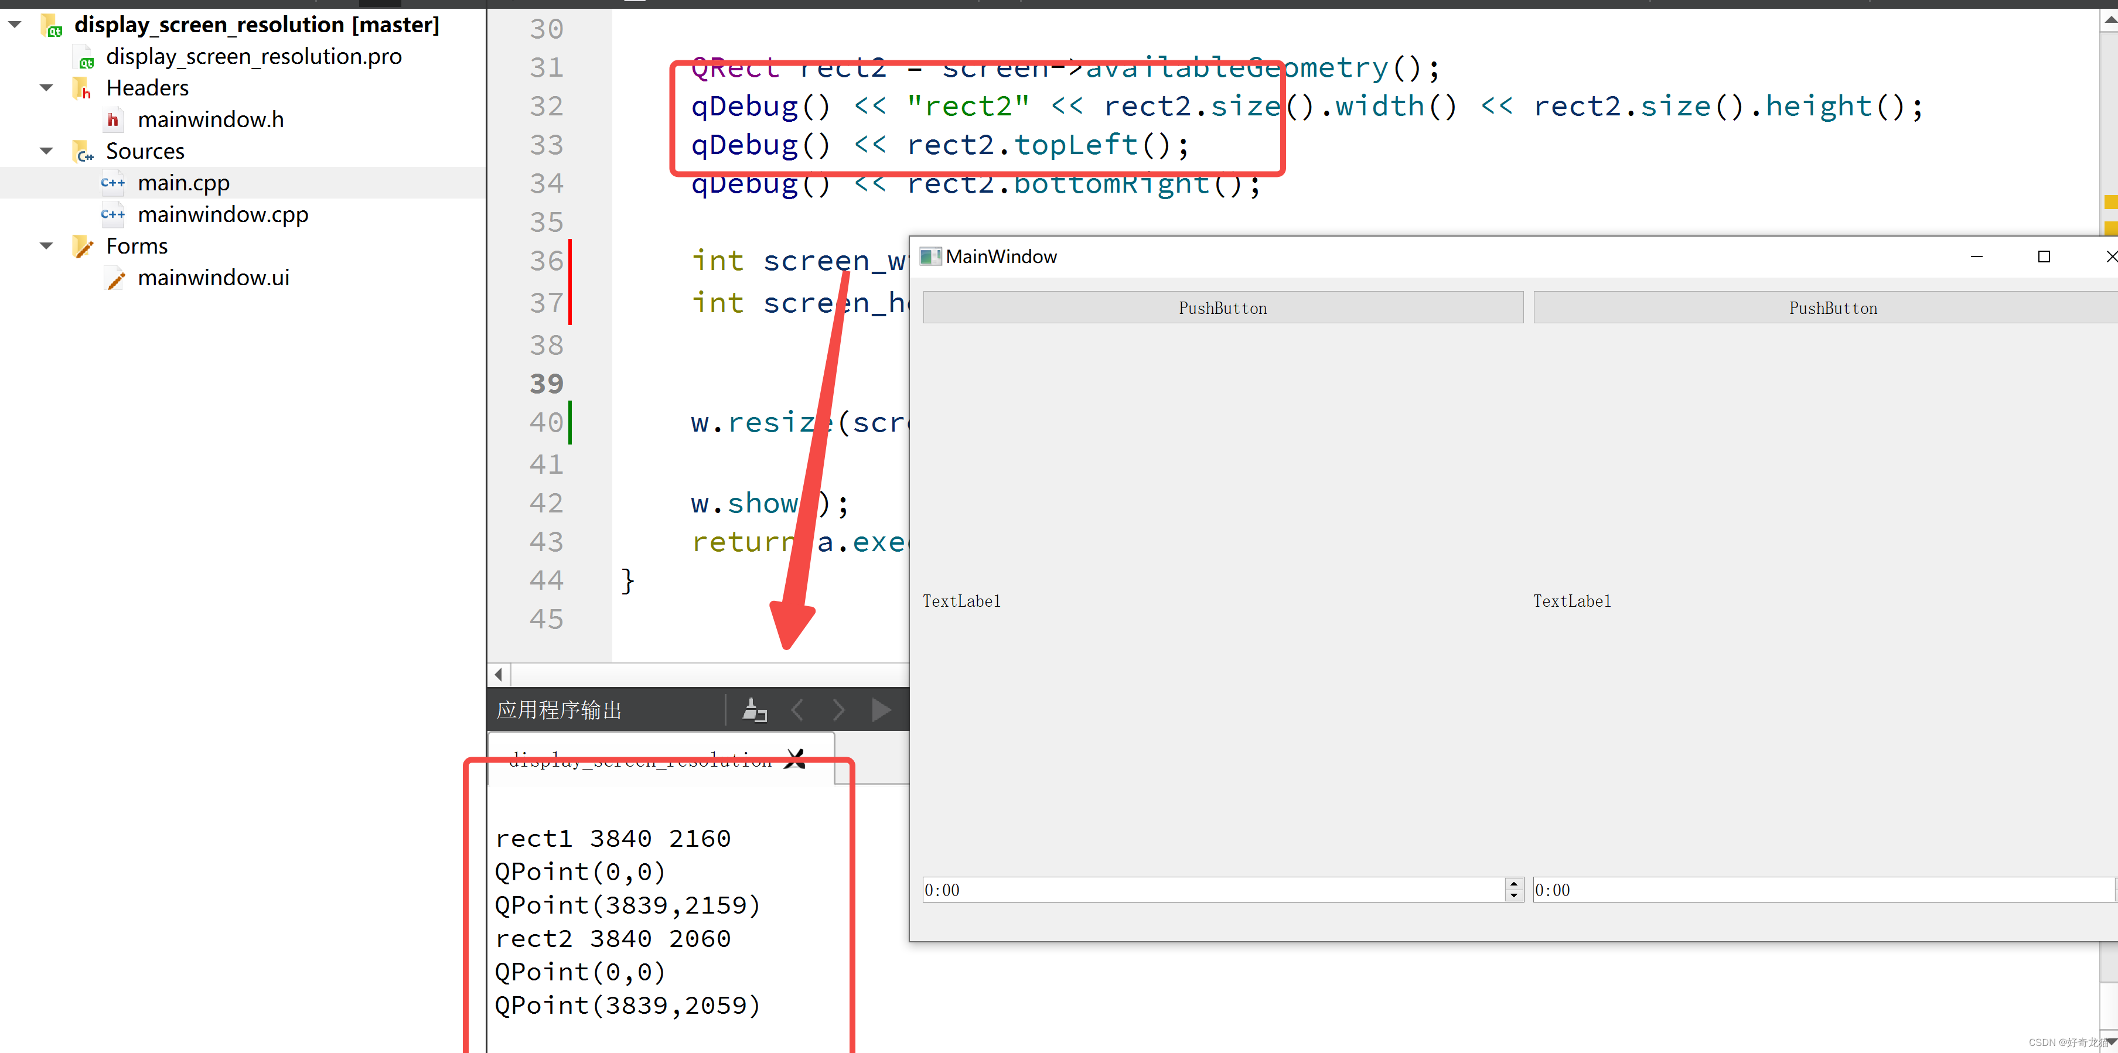
Task: Close the display_screen_resolution output tab
Action: tap(795, 759)
